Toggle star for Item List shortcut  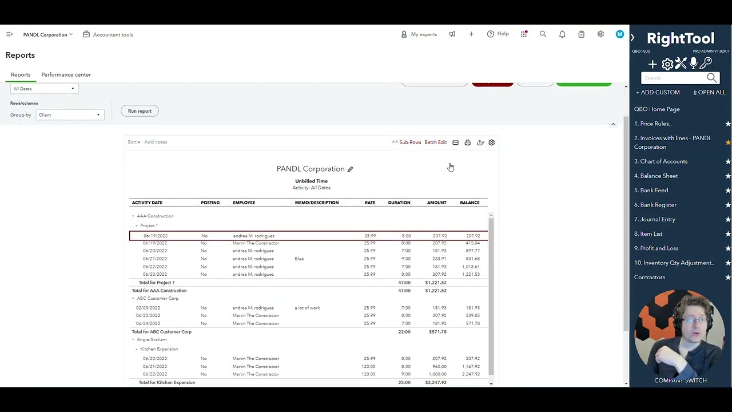[x=727, y=234]
